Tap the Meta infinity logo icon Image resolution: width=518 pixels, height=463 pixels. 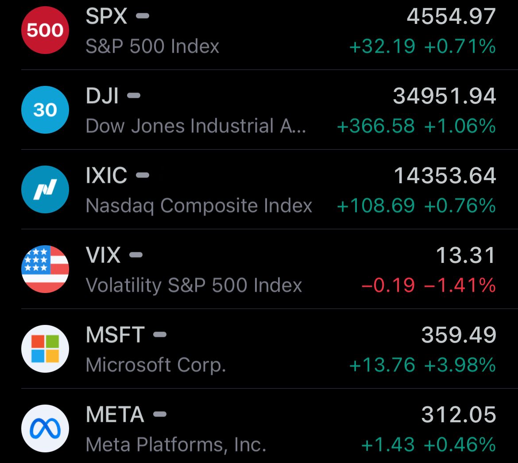tap(45, 428)
